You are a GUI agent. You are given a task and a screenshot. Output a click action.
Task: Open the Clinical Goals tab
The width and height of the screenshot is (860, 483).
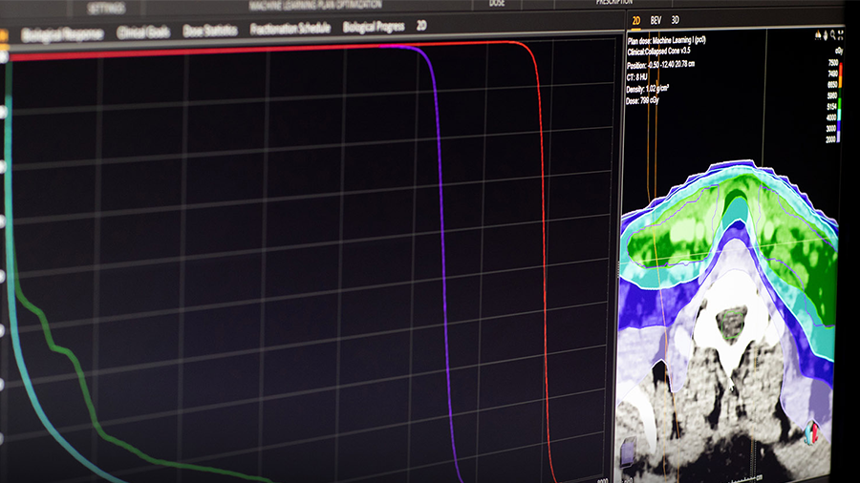[143, 32]
